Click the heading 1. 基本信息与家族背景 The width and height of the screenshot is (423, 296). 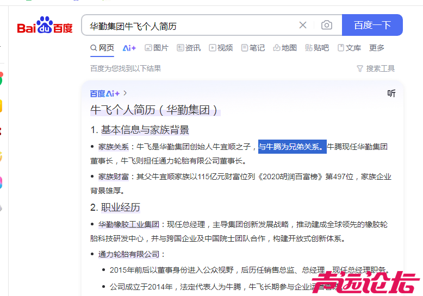coord(140,130)
